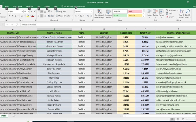Open the Page Layout ribbon tab

coord(17,7)
